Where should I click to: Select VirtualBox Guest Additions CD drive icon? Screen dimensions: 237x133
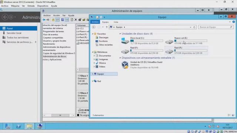[125, 65]
